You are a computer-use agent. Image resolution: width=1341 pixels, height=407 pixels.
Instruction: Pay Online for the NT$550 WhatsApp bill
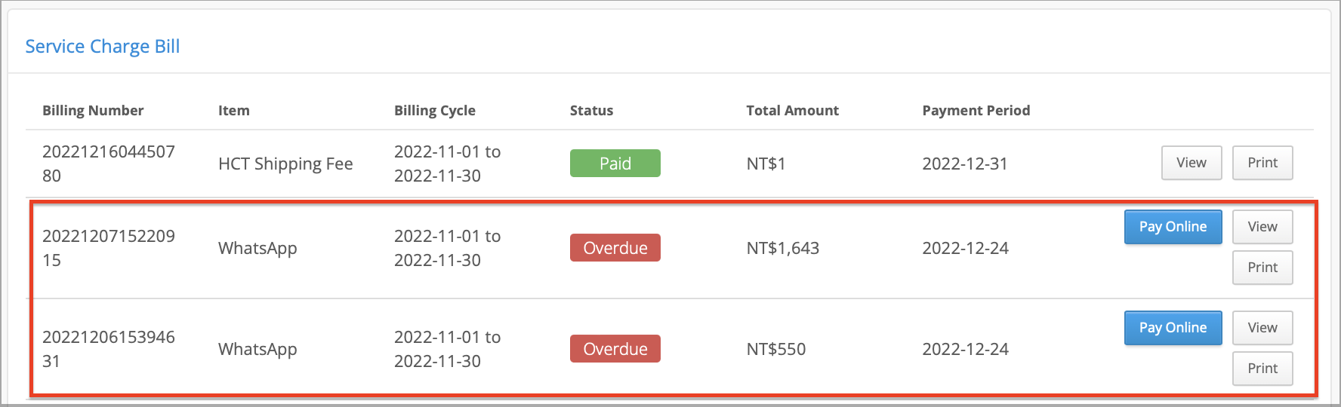point(1173,328)
